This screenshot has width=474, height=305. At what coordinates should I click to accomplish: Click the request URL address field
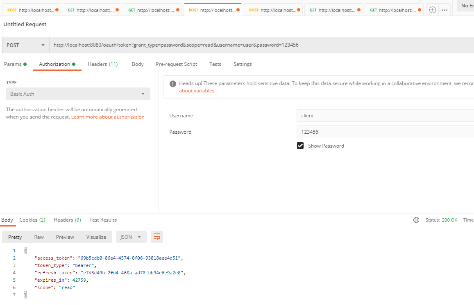(x=262, y=45)
